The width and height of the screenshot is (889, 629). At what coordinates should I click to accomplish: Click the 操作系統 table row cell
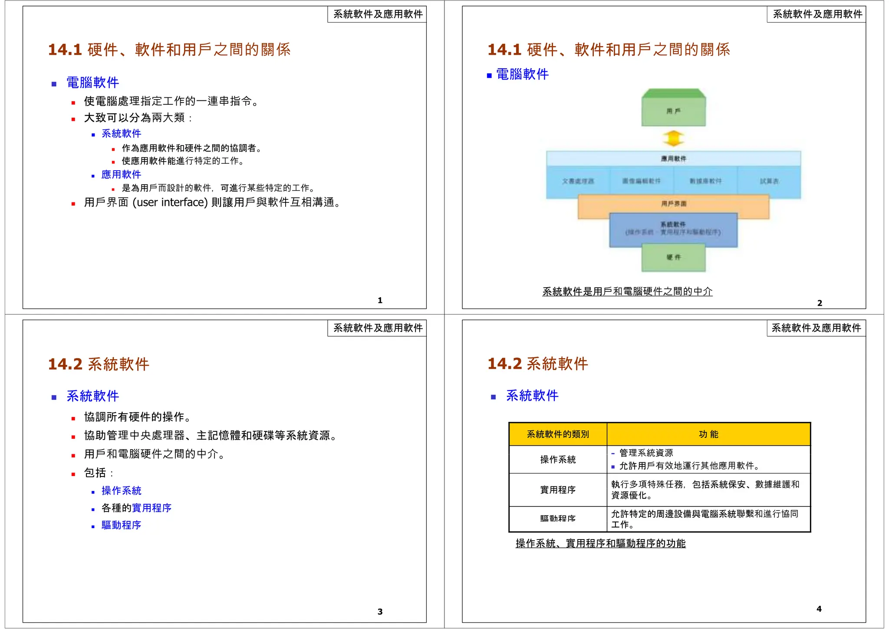click(558, 460)
